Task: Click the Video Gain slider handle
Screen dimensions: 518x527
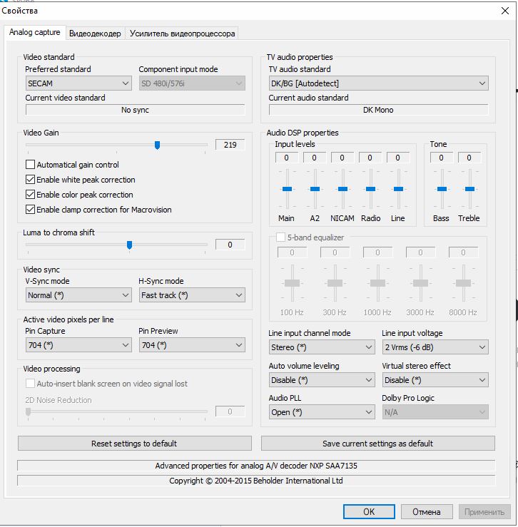Action: point(157,145)
